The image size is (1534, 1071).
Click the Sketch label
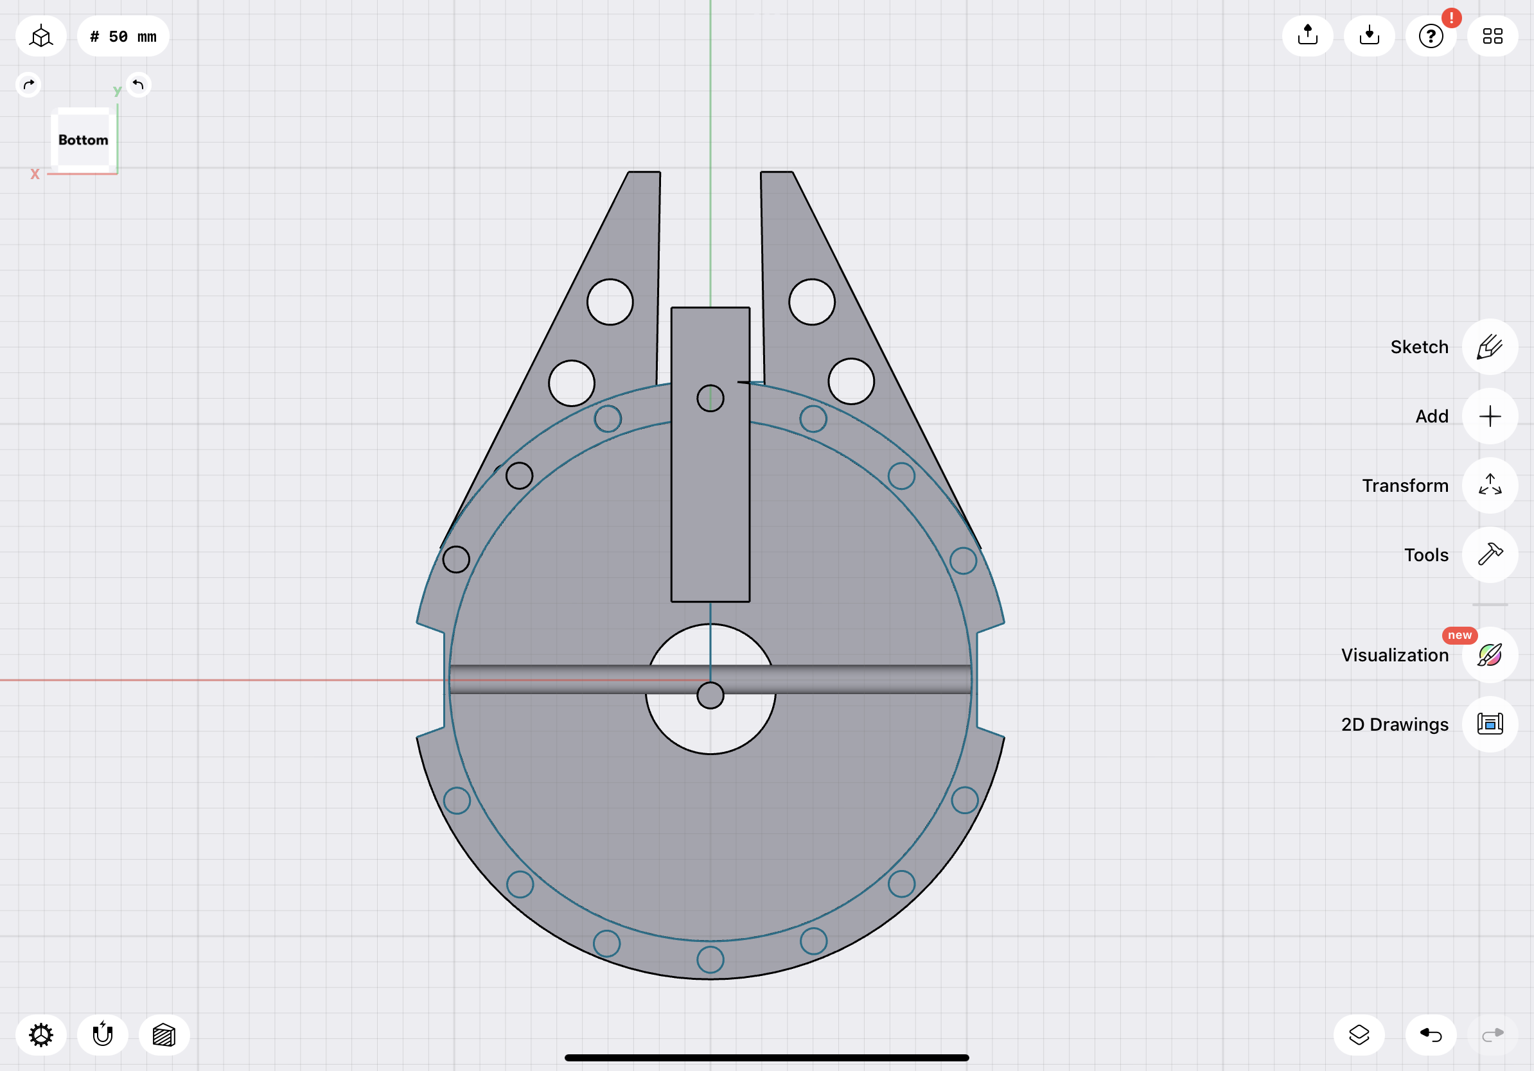(1419, 347)
